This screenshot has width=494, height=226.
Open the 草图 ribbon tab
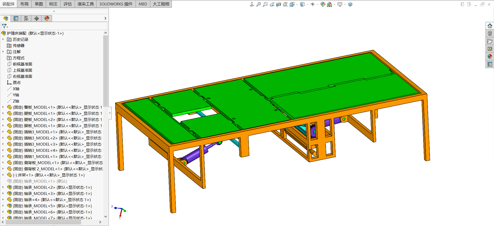(39, 4)
